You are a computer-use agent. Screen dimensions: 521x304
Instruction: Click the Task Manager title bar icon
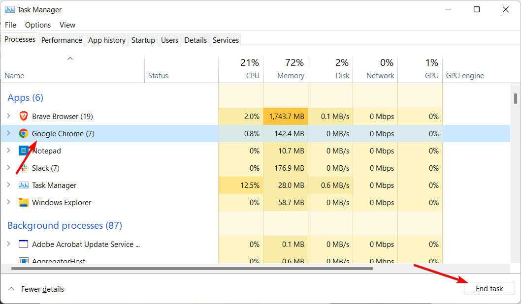pyautogui.click(x=10, y=10)
